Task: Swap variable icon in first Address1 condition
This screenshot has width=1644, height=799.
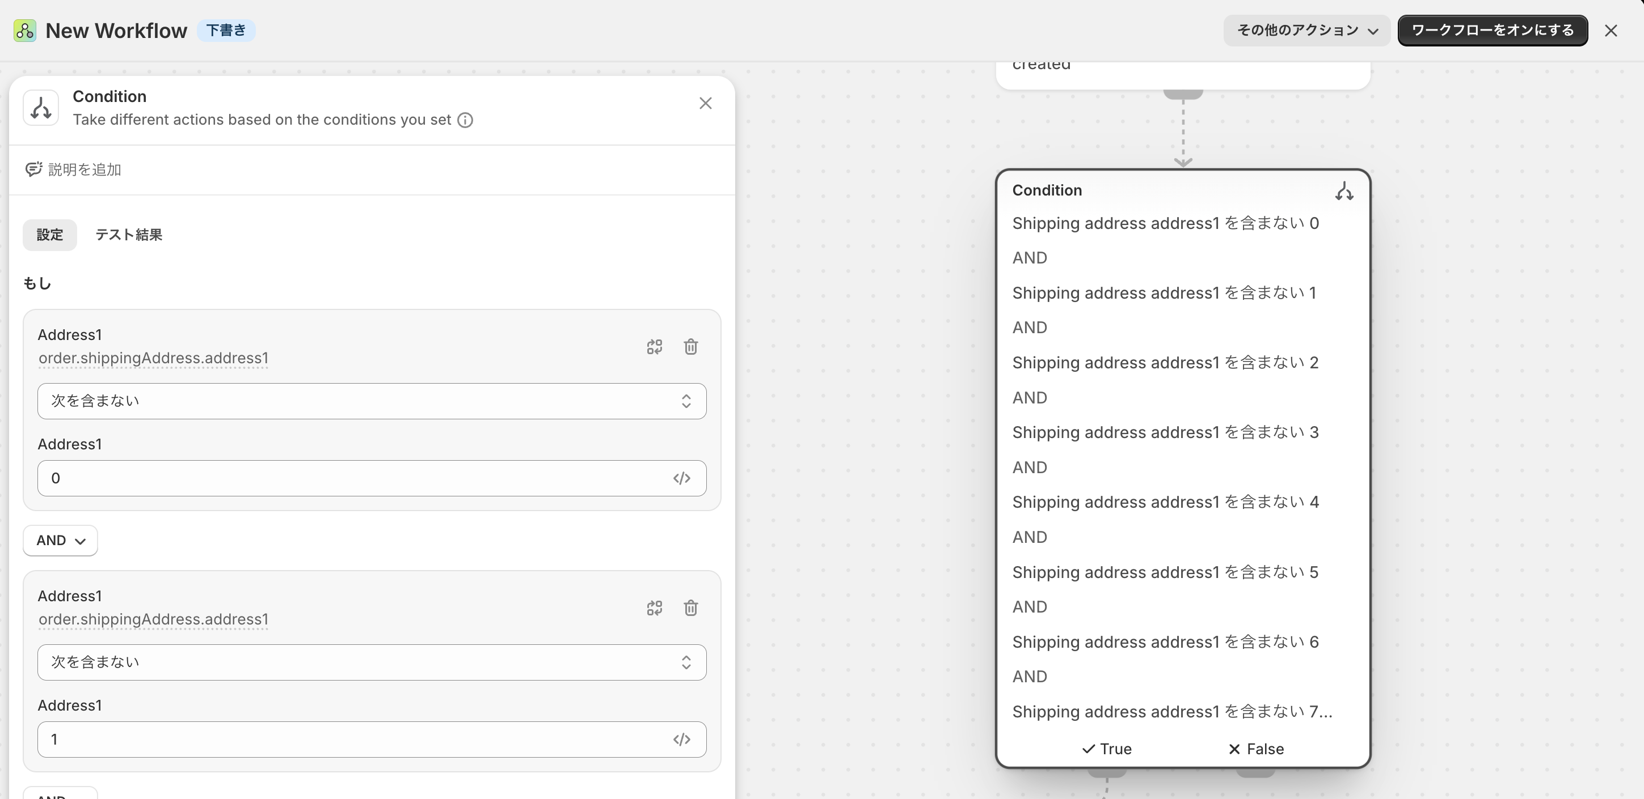Action: click(654, 346)
